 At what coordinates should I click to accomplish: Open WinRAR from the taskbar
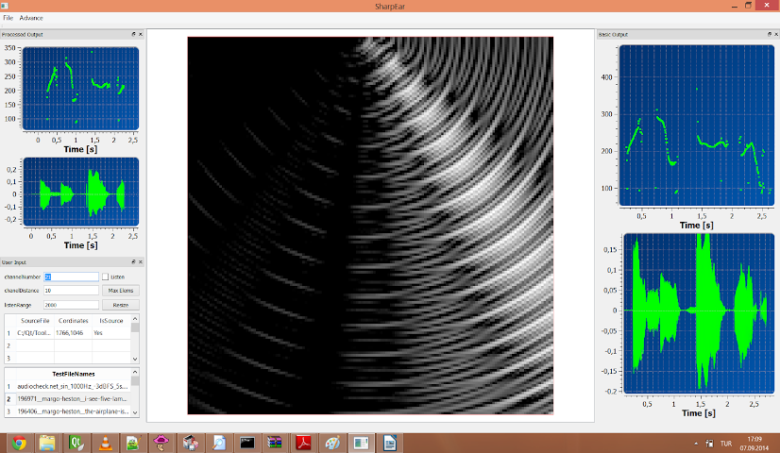(275, 443)
